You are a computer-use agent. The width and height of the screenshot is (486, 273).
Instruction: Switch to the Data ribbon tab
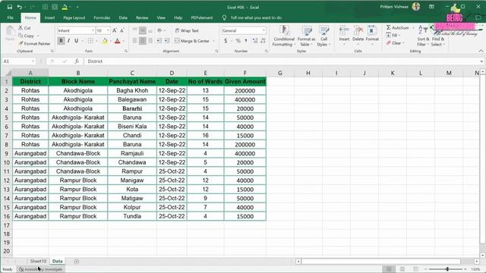pos(123,17)
